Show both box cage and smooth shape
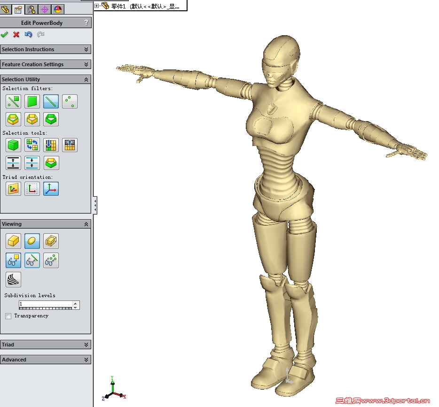This screenshot has width=439, height=407. [x=51, y=241]
